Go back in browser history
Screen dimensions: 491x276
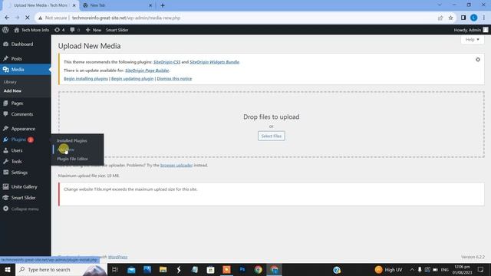tap(7, 18)
